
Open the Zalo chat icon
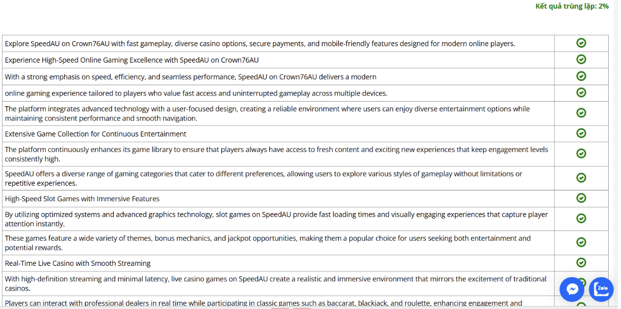point(601,289)
